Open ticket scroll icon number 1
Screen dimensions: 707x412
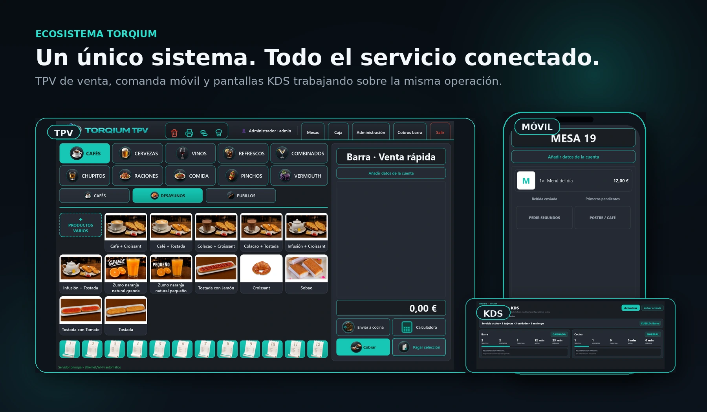pos(70,349)
